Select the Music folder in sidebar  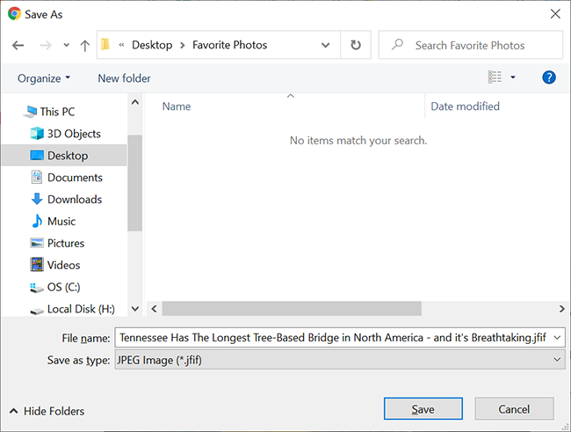click(61, 221)
